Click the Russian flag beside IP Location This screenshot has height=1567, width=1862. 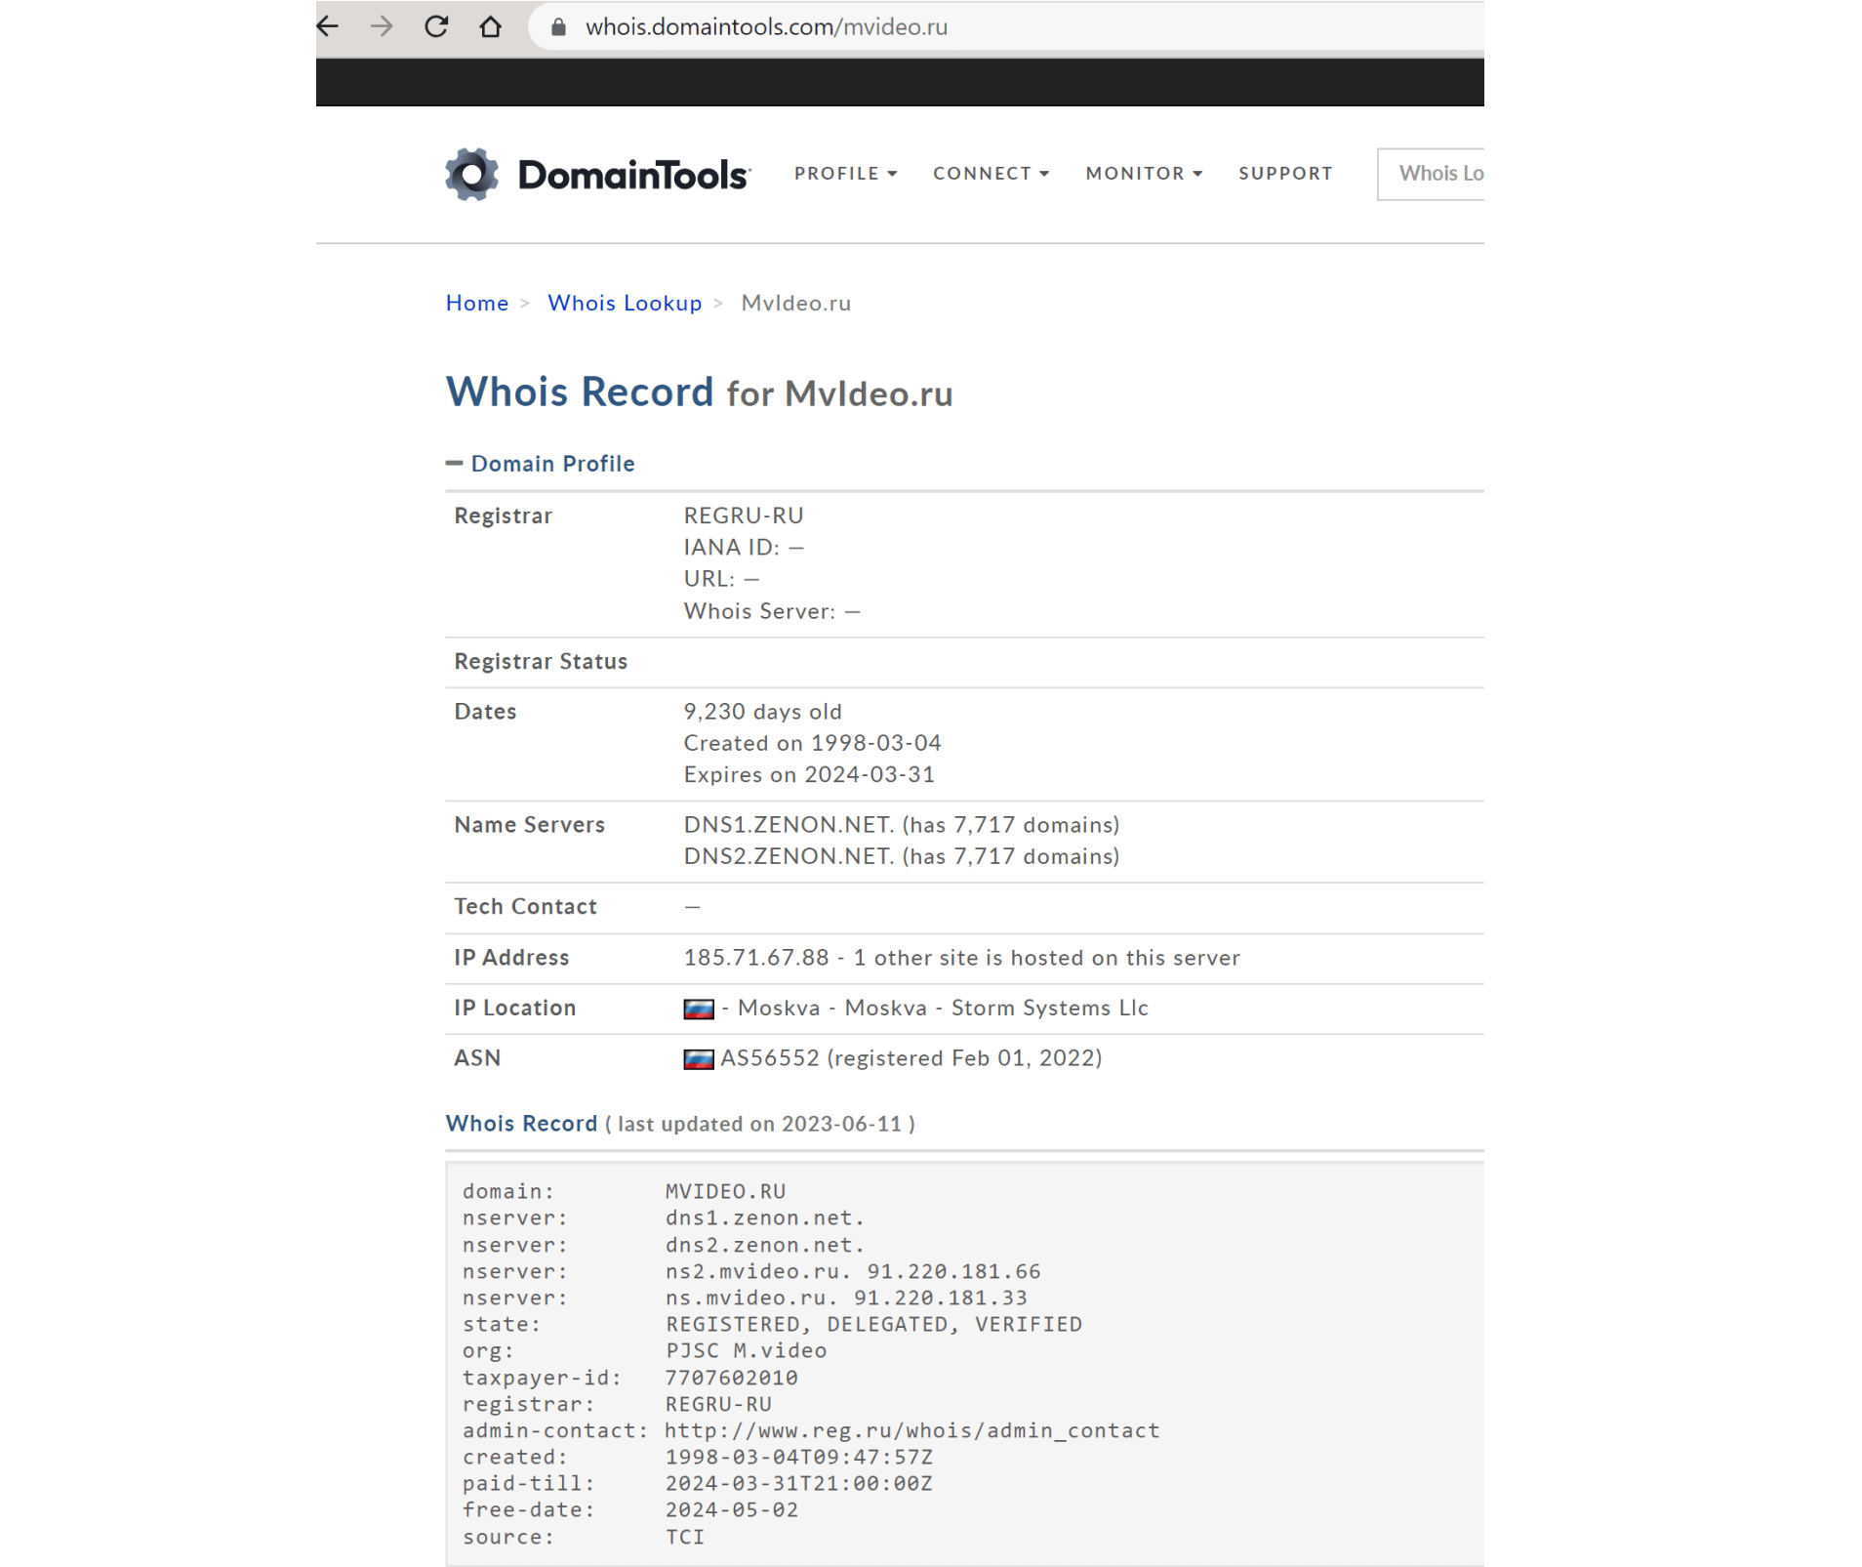coord(698,1009)
